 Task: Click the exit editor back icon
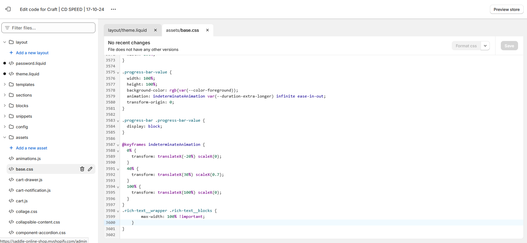coord(8,9)
